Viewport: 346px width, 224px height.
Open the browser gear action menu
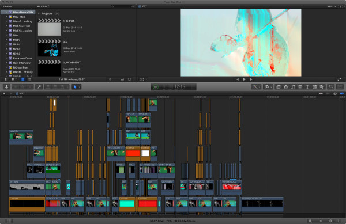pos(14,79)
